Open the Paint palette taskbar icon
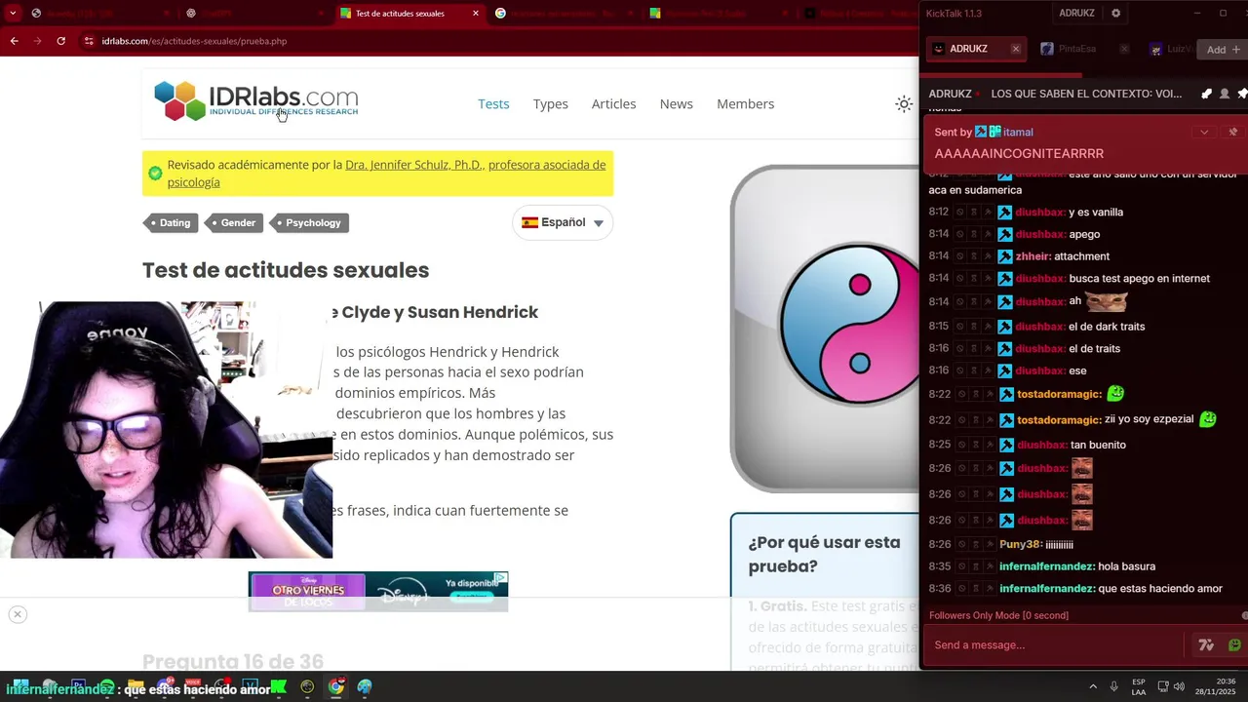The image size is (1248, 702). 364,687
